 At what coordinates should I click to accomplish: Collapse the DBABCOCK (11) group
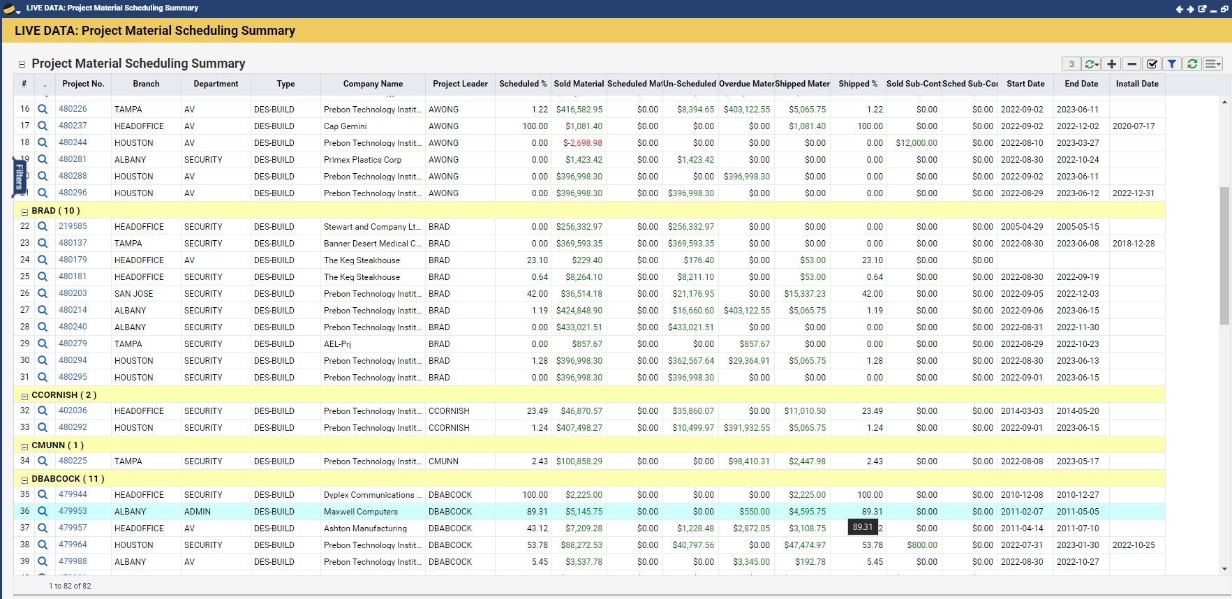tap(24, 480)
